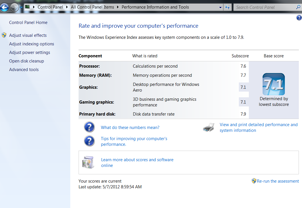Screen dimensions: 302x208
Task: Open Advanced tools
Action: (24, 70)
